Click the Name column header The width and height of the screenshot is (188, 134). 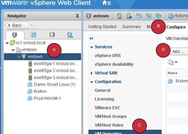(173, 73)
